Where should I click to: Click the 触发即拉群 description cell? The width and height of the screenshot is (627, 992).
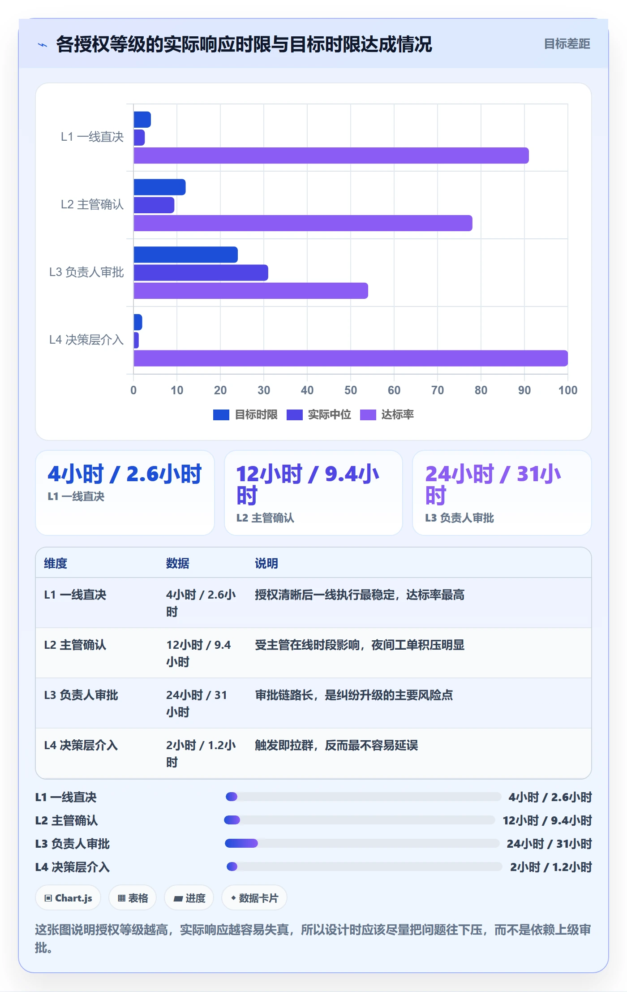point(336,745)
